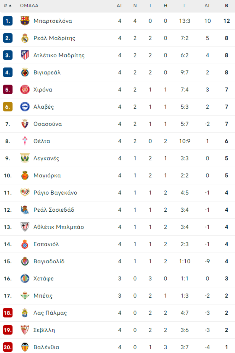Open the Μπαρτσελόνα team link
This screenshot has width=235, height=353.
pyautogui.click(x=53, y=21)
